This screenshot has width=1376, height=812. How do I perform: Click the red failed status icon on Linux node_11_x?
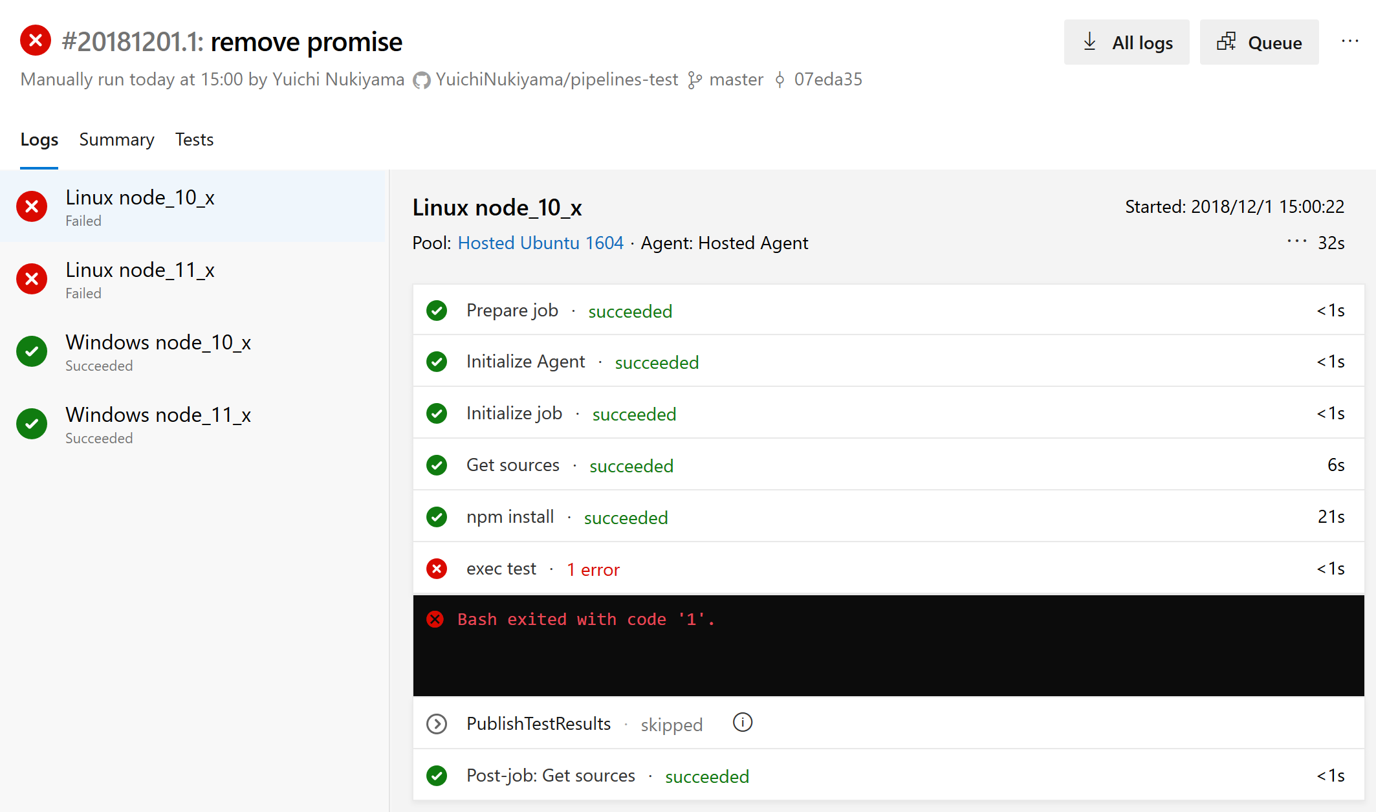(x=31, y=279)
